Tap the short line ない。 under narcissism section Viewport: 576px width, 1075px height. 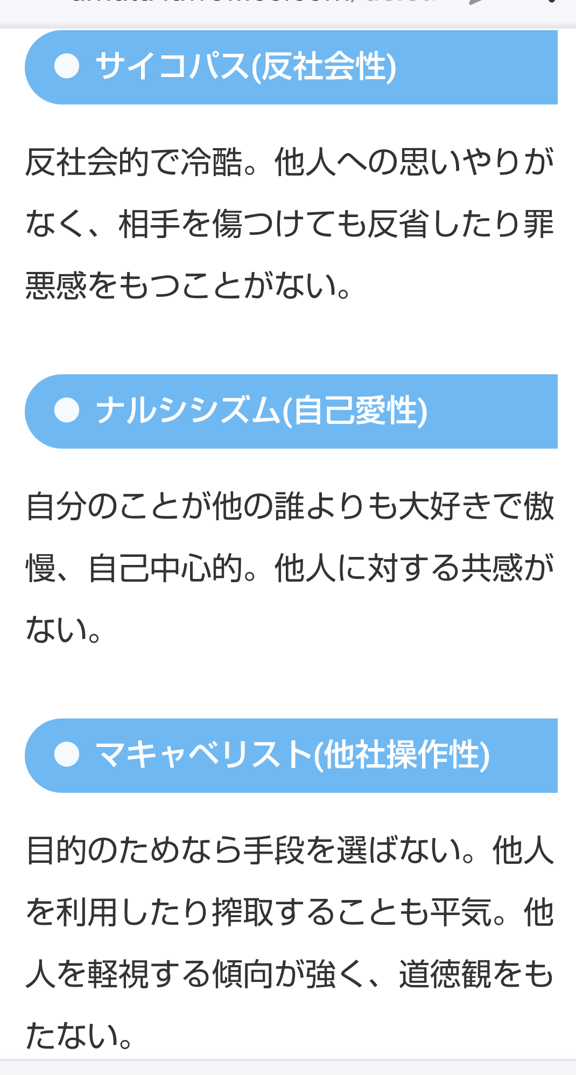(x=64, y=629)
